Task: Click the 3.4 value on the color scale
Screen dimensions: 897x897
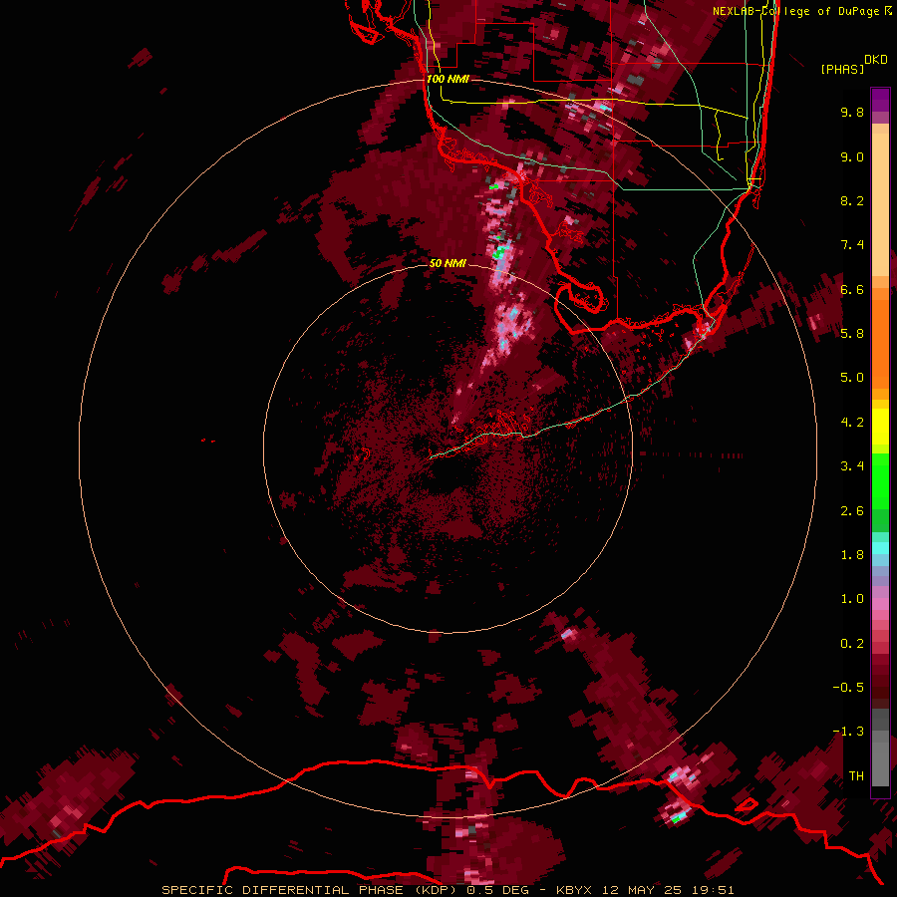Action: pyautogui.click(x=852, y=466)
